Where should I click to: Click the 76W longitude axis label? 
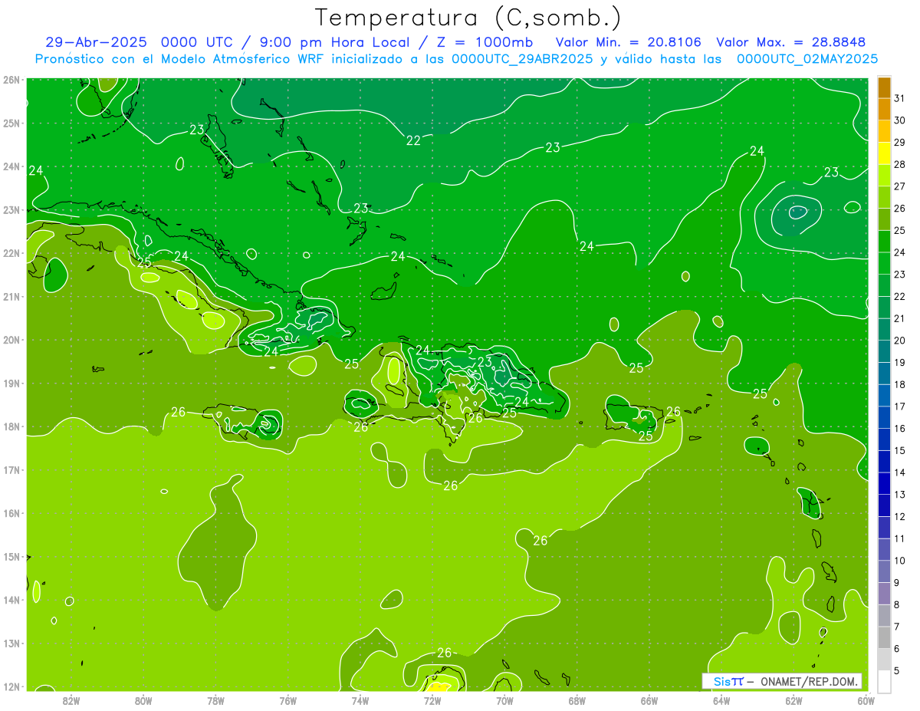pyautogui.click(x=287, y=701)
